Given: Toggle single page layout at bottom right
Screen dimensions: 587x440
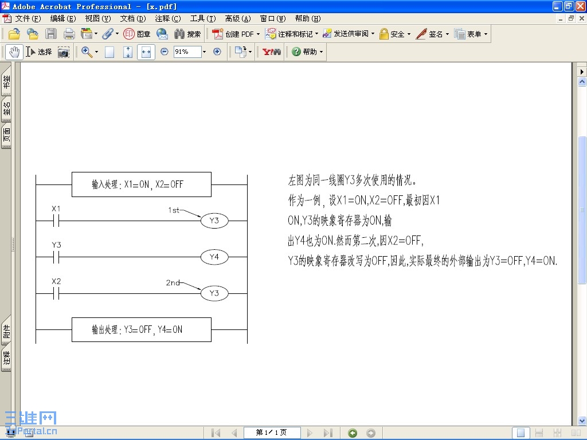Looking at the screenshot, I should (x=521, y=432).
